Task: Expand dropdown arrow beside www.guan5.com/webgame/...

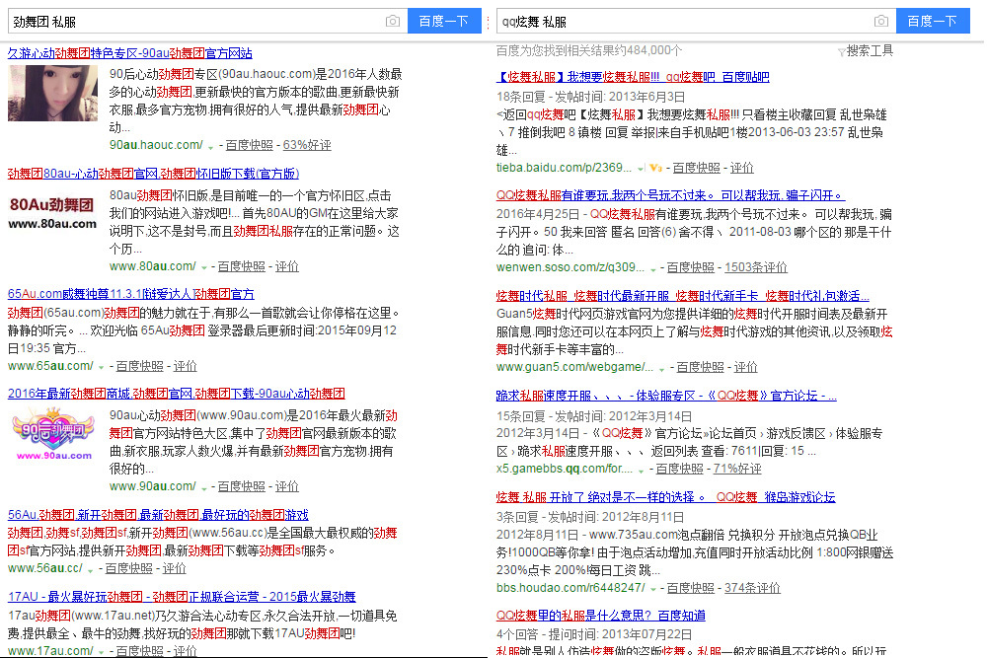Action: [x=662, y=369]
